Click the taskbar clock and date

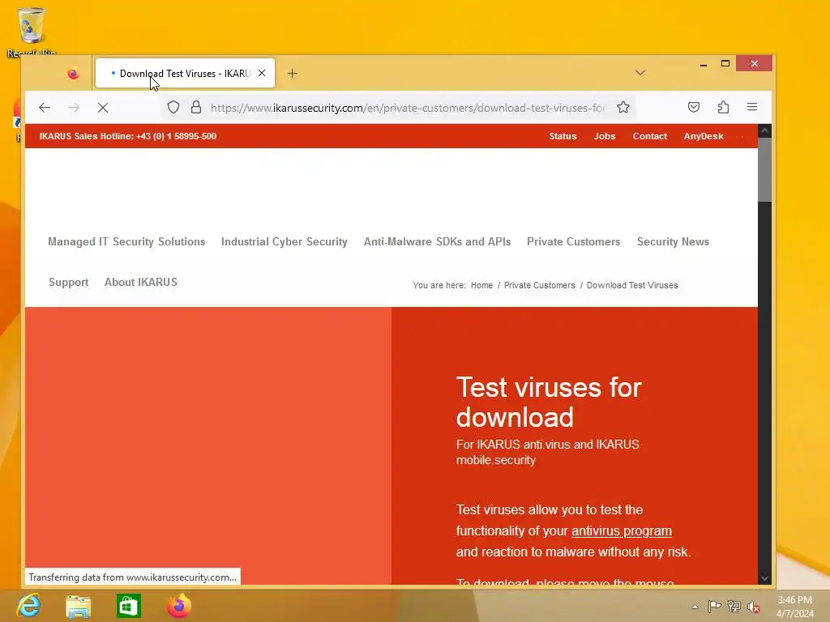794,607
